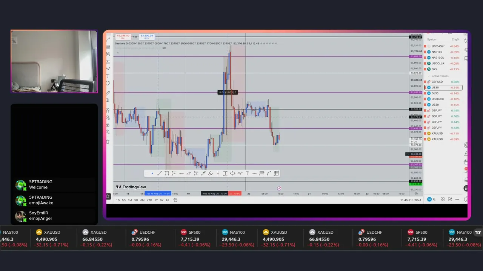Select the text T tool in floating toolbar
The width and height of the screenshot is (483, 271).
(x=247, y=174)
